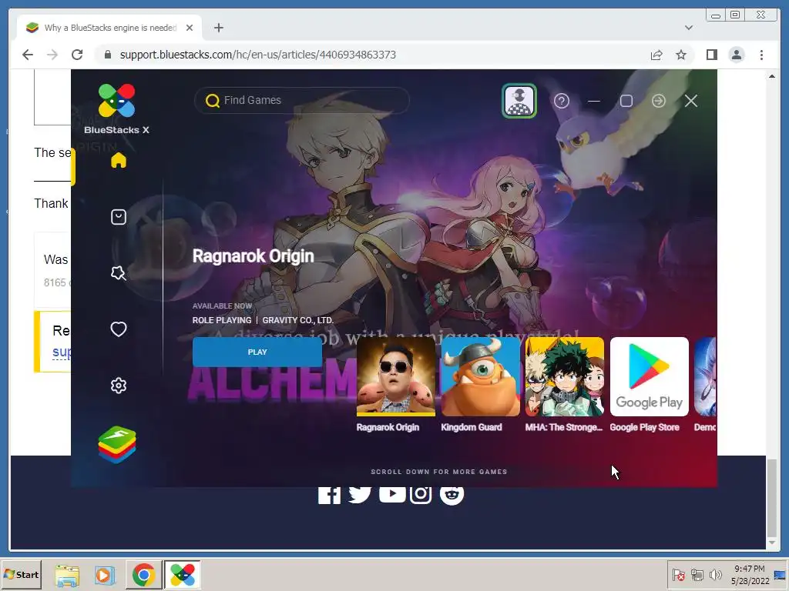Image resolution: width=789 pixels, height=591 pixels.
Task: Click the circled arrow icon in BlueStacks header
Action: tap(658, 101)
